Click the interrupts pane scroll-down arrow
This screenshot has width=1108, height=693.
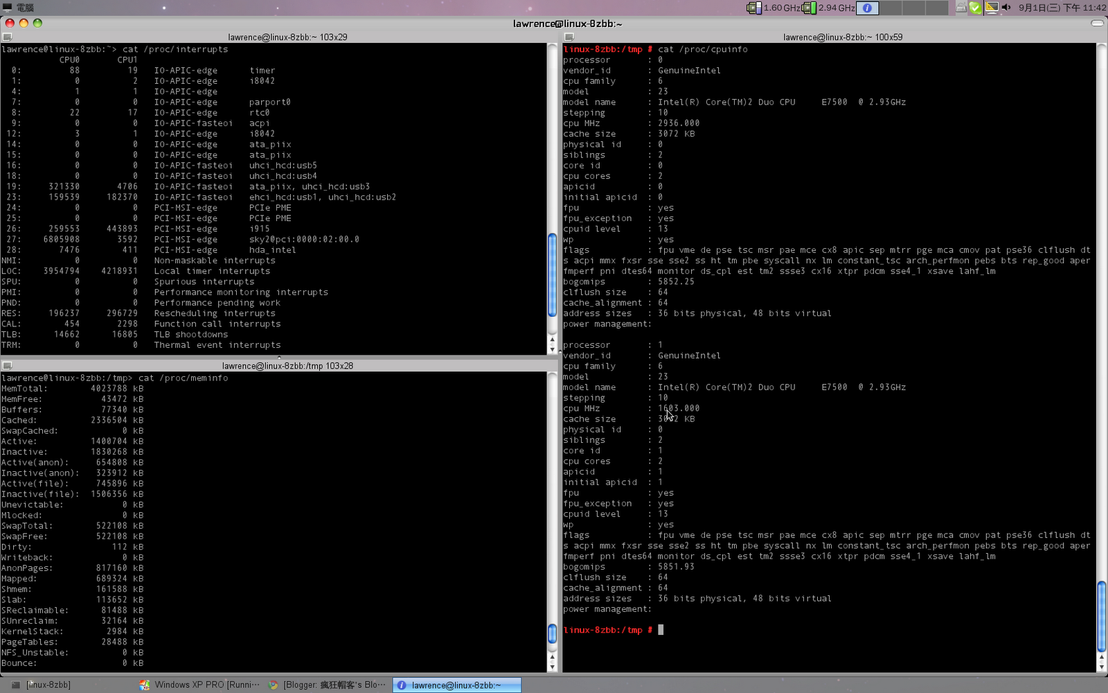pos(552,349)
